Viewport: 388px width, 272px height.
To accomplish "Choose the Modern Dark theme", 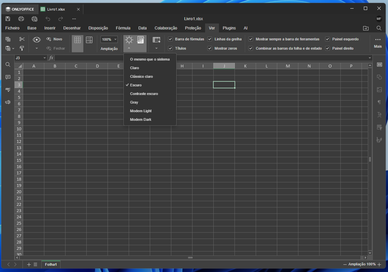I will 150,119.
